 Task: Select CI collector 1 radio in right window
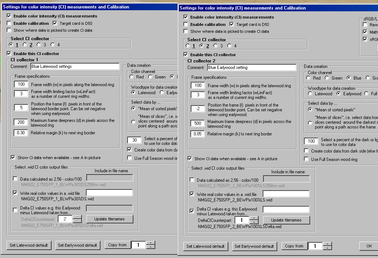(188, 46)
